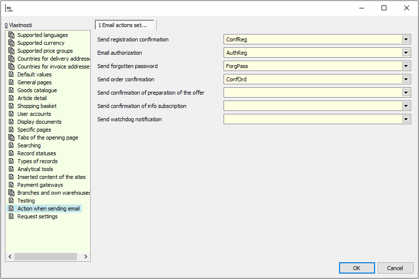Screen dimensions: 419x279
Task: Click the page icon next to Testing
Action: tap(12, 201)
